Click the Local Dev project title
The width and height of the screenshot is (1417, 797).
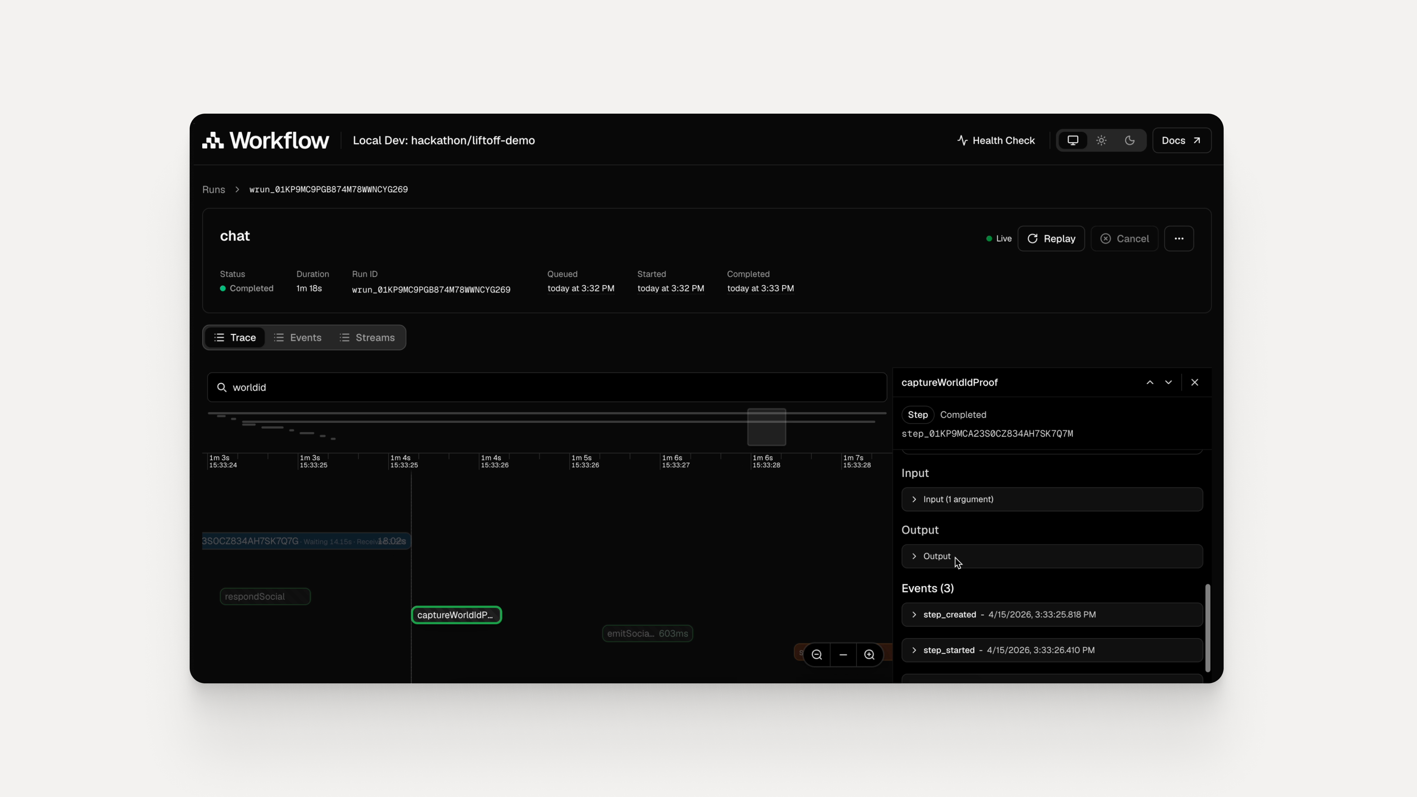pos(444,140)
